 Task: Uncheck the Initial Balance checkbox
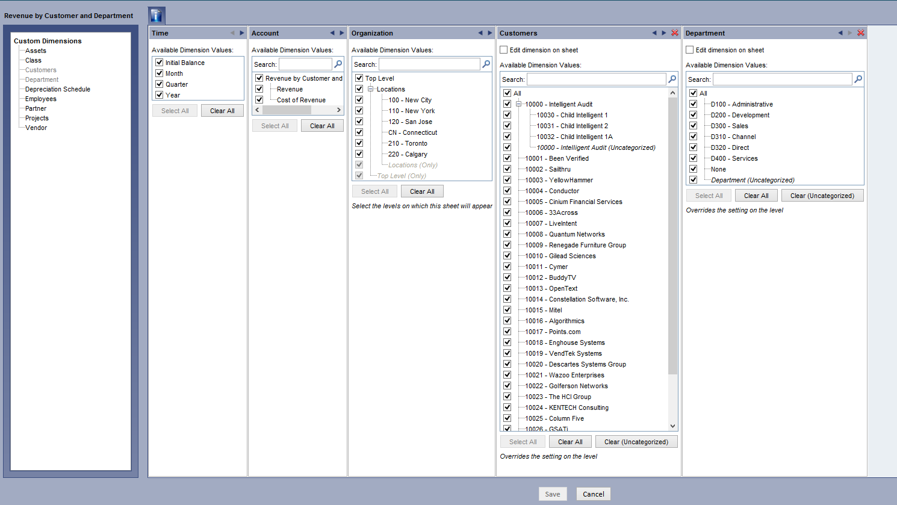[x=160, y=62]
